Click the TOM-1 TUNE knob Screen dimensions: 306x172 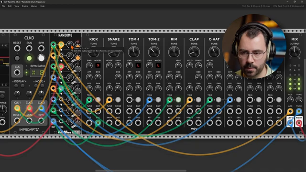tap(134, 52)
